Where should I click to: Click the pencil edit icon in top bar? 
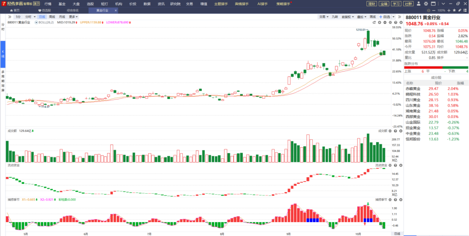460,10
